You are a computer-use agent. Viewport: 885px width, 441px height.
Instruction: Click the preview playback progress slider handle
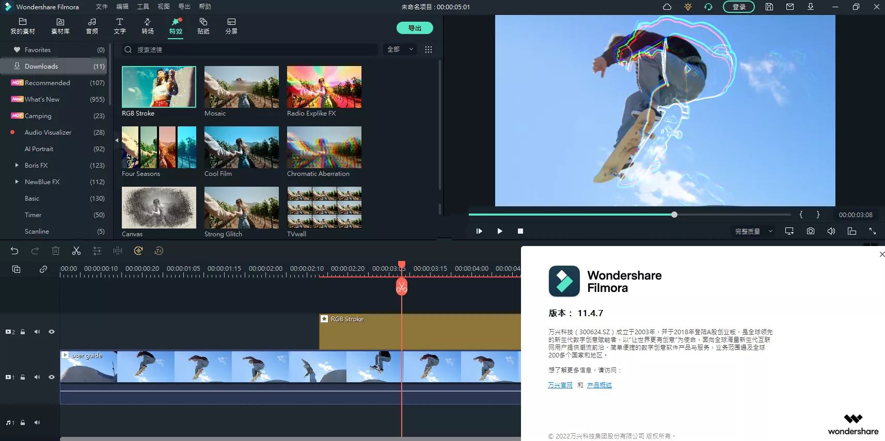tap(674, 215)
